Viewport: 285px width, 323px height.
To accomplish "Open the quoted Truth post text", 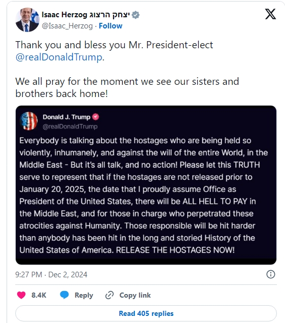I will [144, 195].
